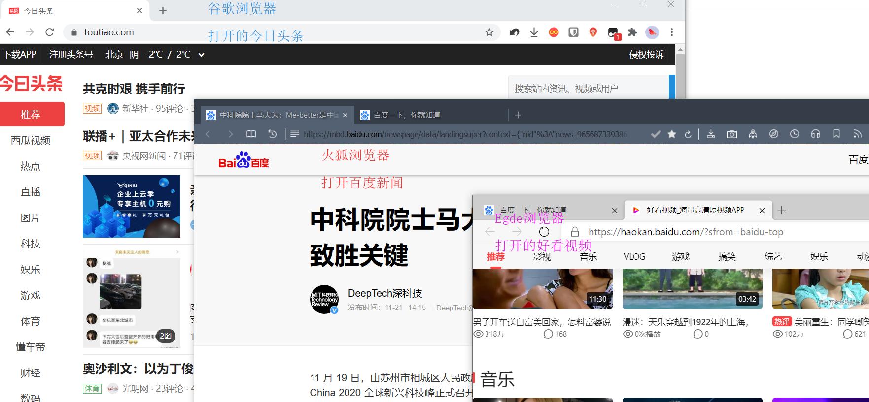This screenshot has width=869, height=402.
Task: Click the orange infinity extension icon
Action: click(x=554, y=32)
